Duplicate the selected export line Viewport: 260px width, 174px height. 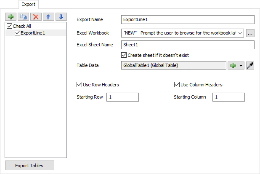[23, 17]
